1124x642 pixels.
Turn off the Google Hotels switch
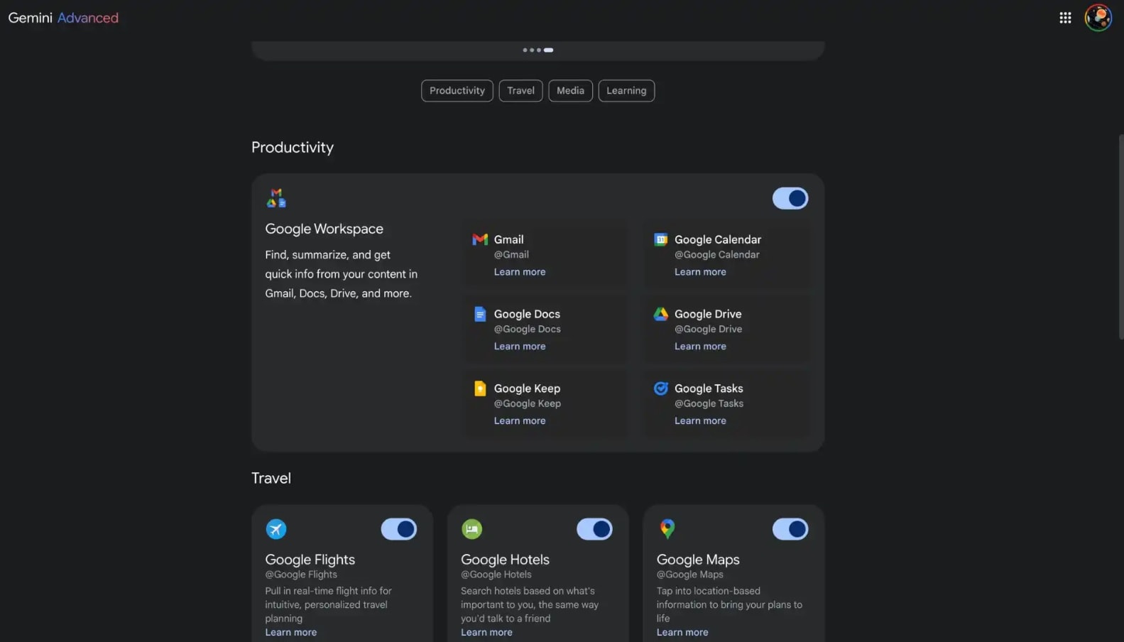(594, 529)
